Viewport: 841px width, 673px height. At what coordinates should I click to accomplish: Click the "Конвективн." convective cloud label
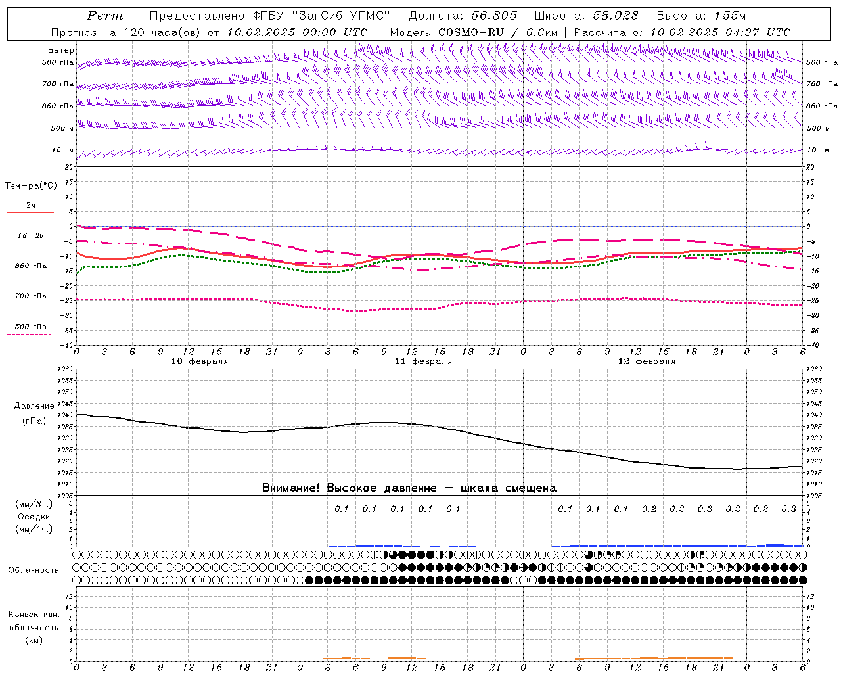click(34, 615)
